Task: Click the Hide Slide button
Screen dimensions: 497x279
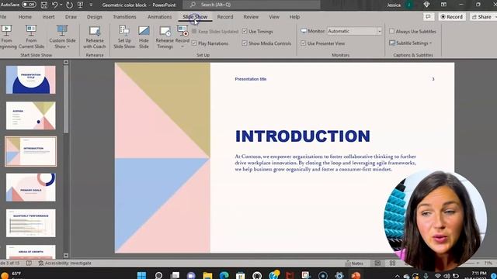Action: point(144,36)
